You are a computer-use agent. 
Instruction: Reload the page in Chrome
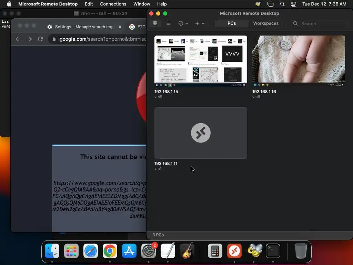40,39
